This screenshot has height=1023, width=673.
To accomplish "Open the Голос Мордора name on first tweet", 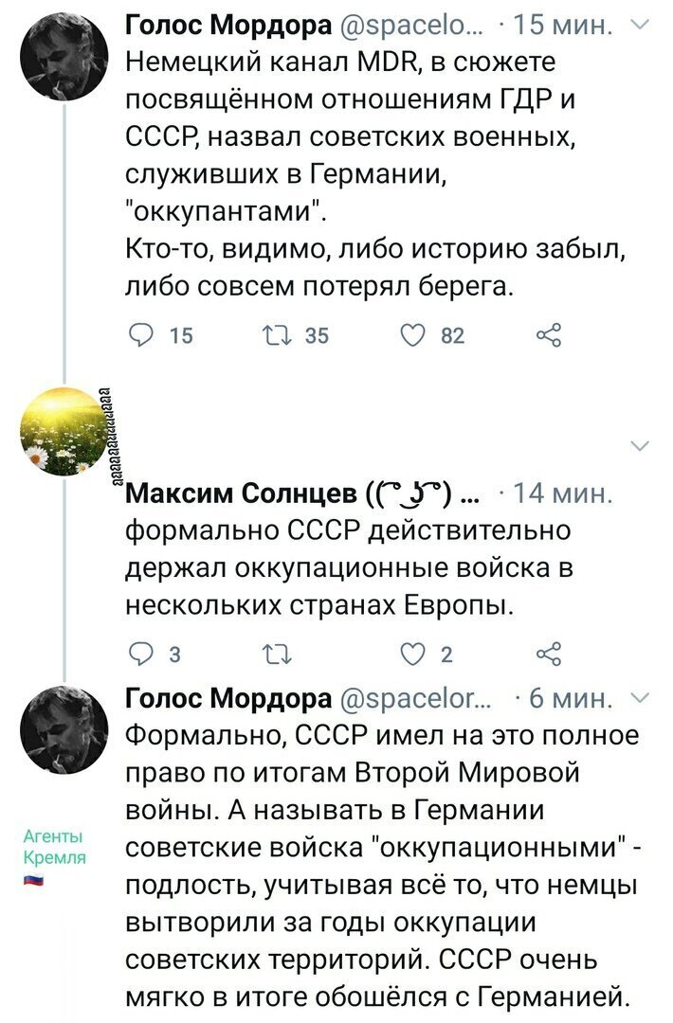I will (x=228, y=26).
